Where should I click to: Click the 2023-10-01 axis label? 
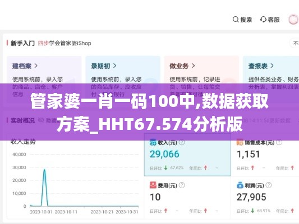click(41, 212)
